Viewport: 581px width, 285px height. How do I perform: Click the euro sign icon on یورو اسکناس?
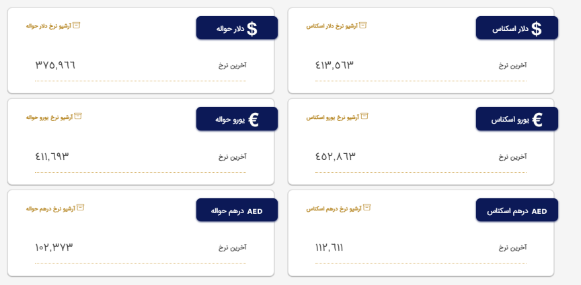537,120
